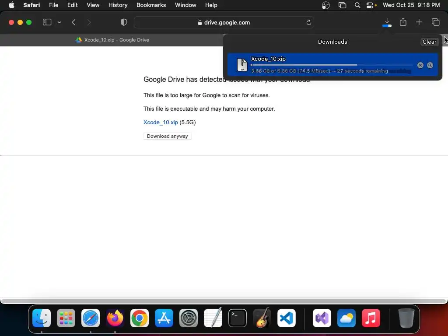Open Finder from the Dock

(42, 318)
